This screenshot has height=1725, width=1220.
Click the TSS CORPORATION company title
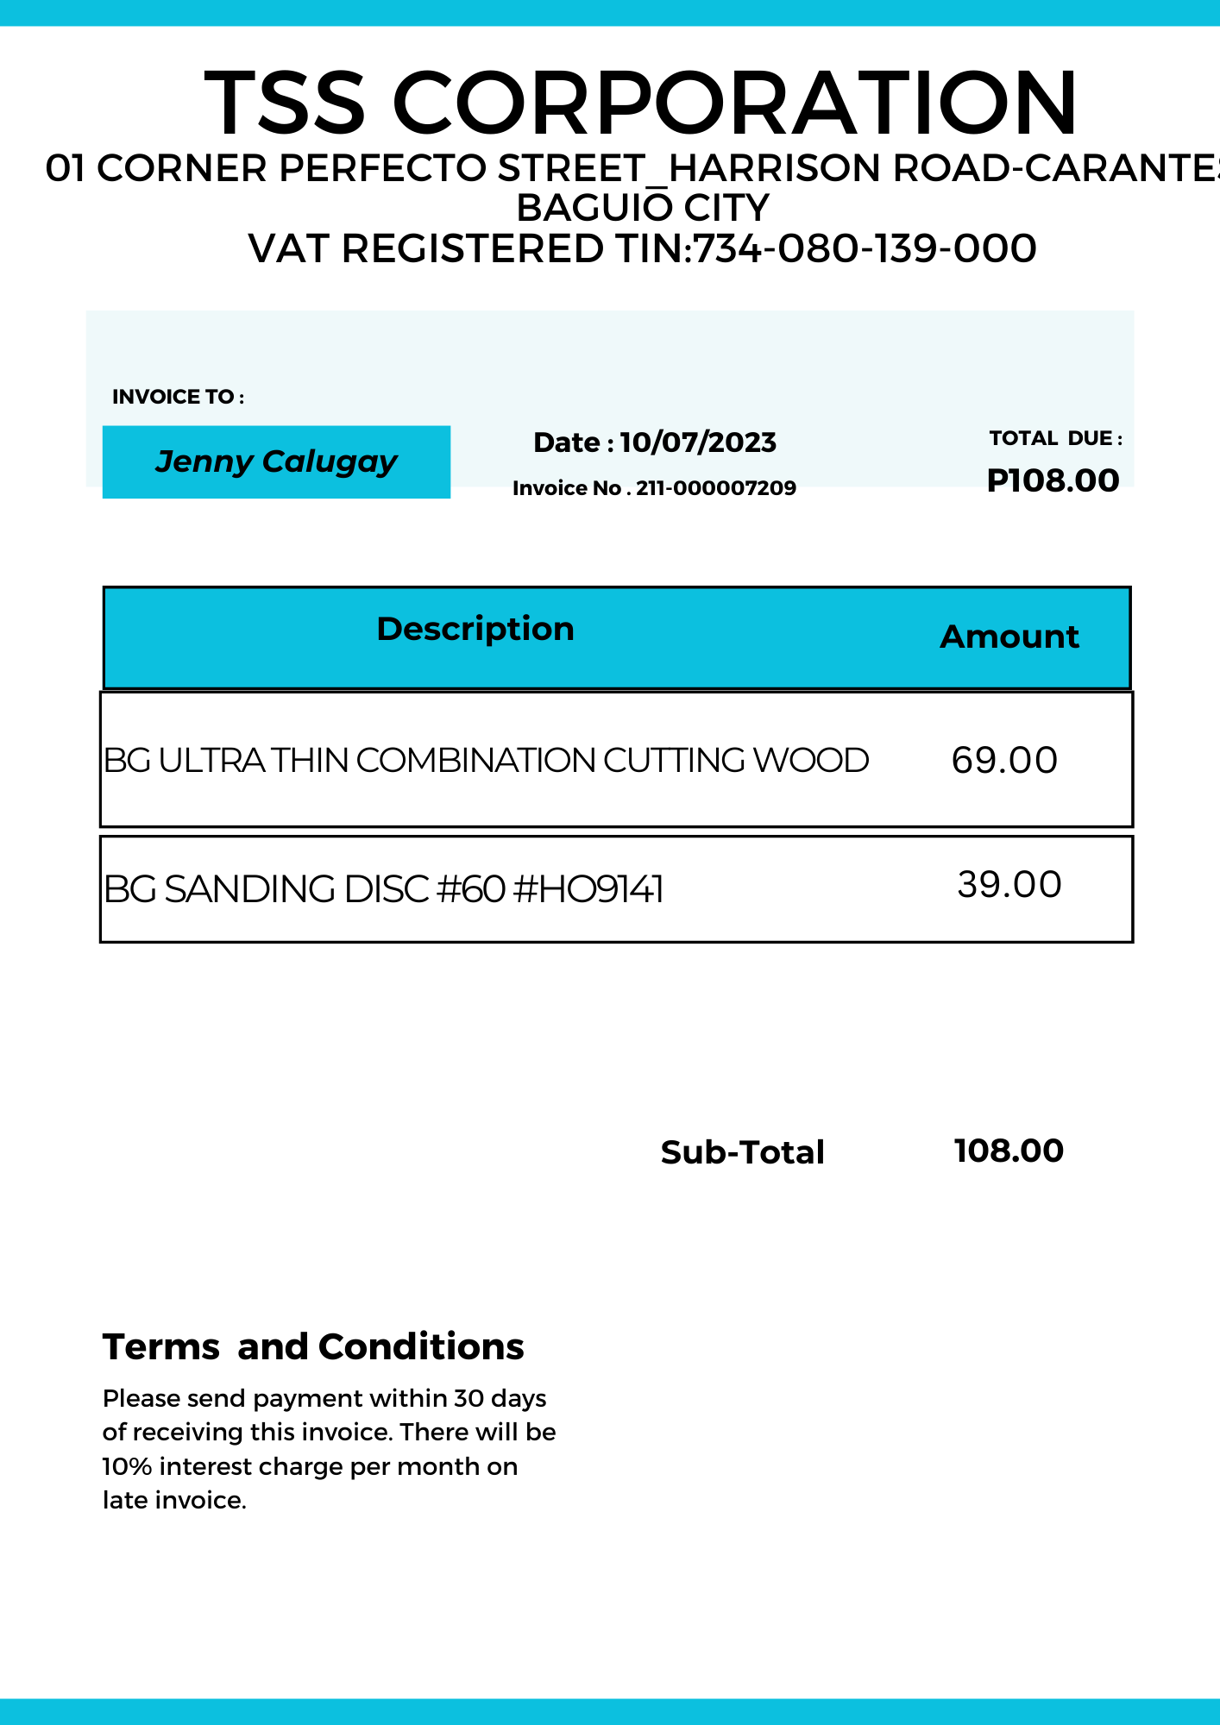pyautogui.click(x=640, y=102)
